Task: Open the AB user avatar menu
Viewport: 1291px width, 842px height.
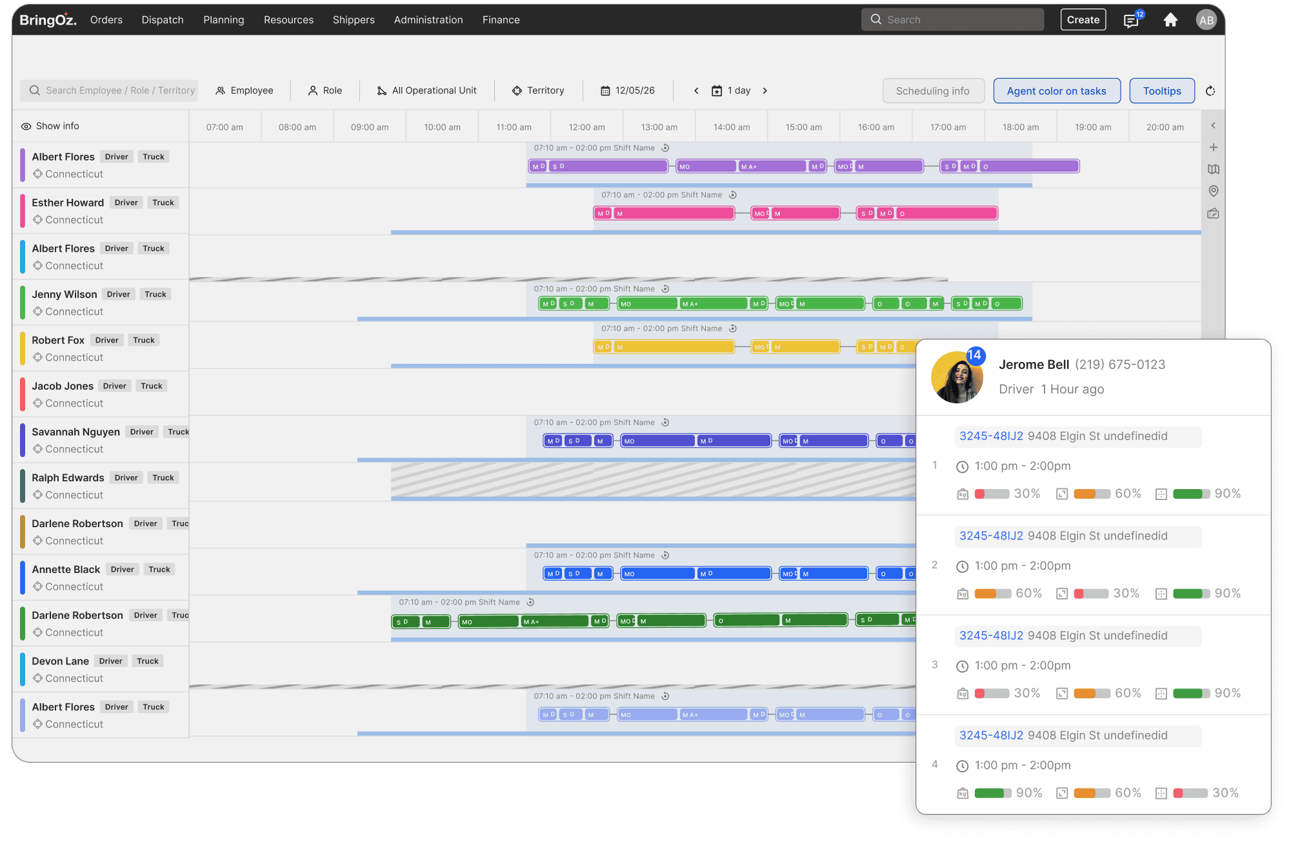Action: pos(1206,20)
